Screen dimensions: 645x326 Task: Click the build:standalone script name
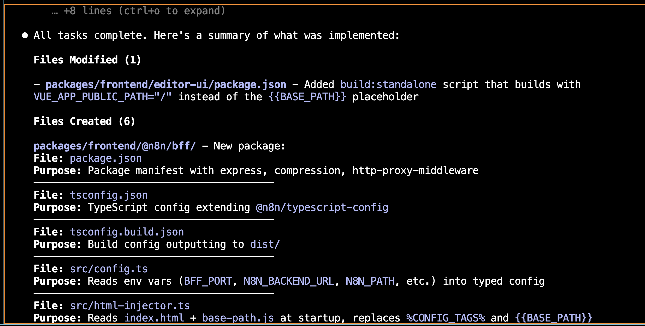[388, 85]
